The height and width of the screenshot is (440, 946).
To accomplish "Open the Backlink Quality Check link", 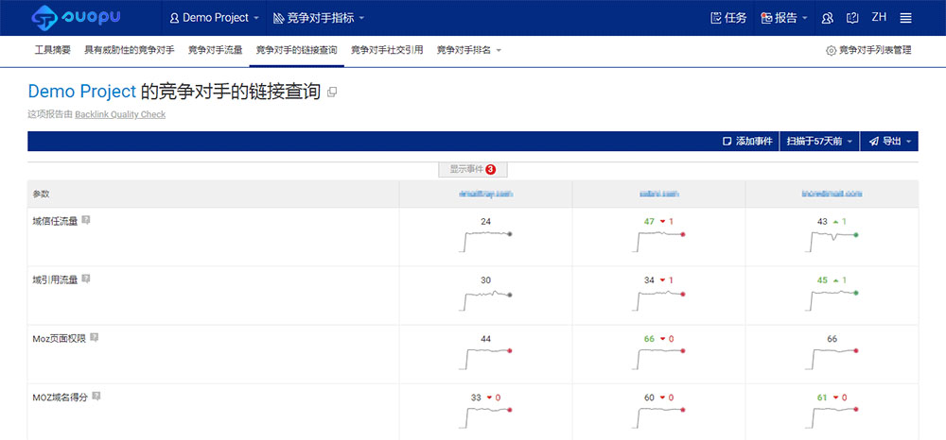I will point(120,114).
